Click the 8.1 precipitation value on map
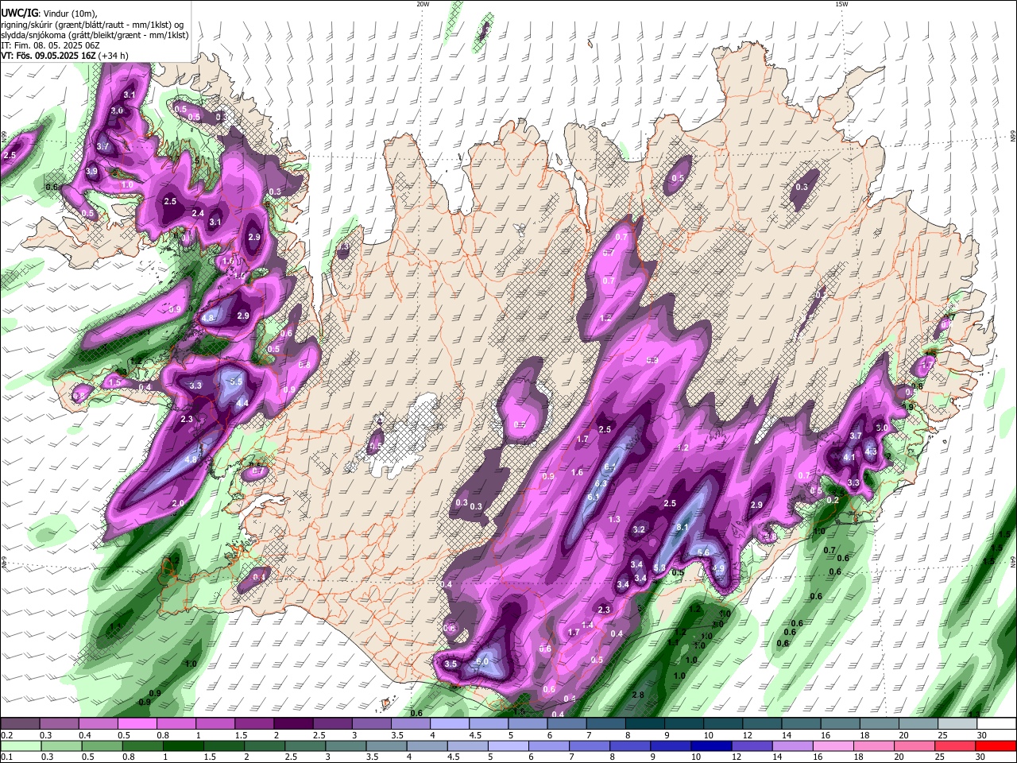The height and width of the screenshot is (763, 1017). 682,527
